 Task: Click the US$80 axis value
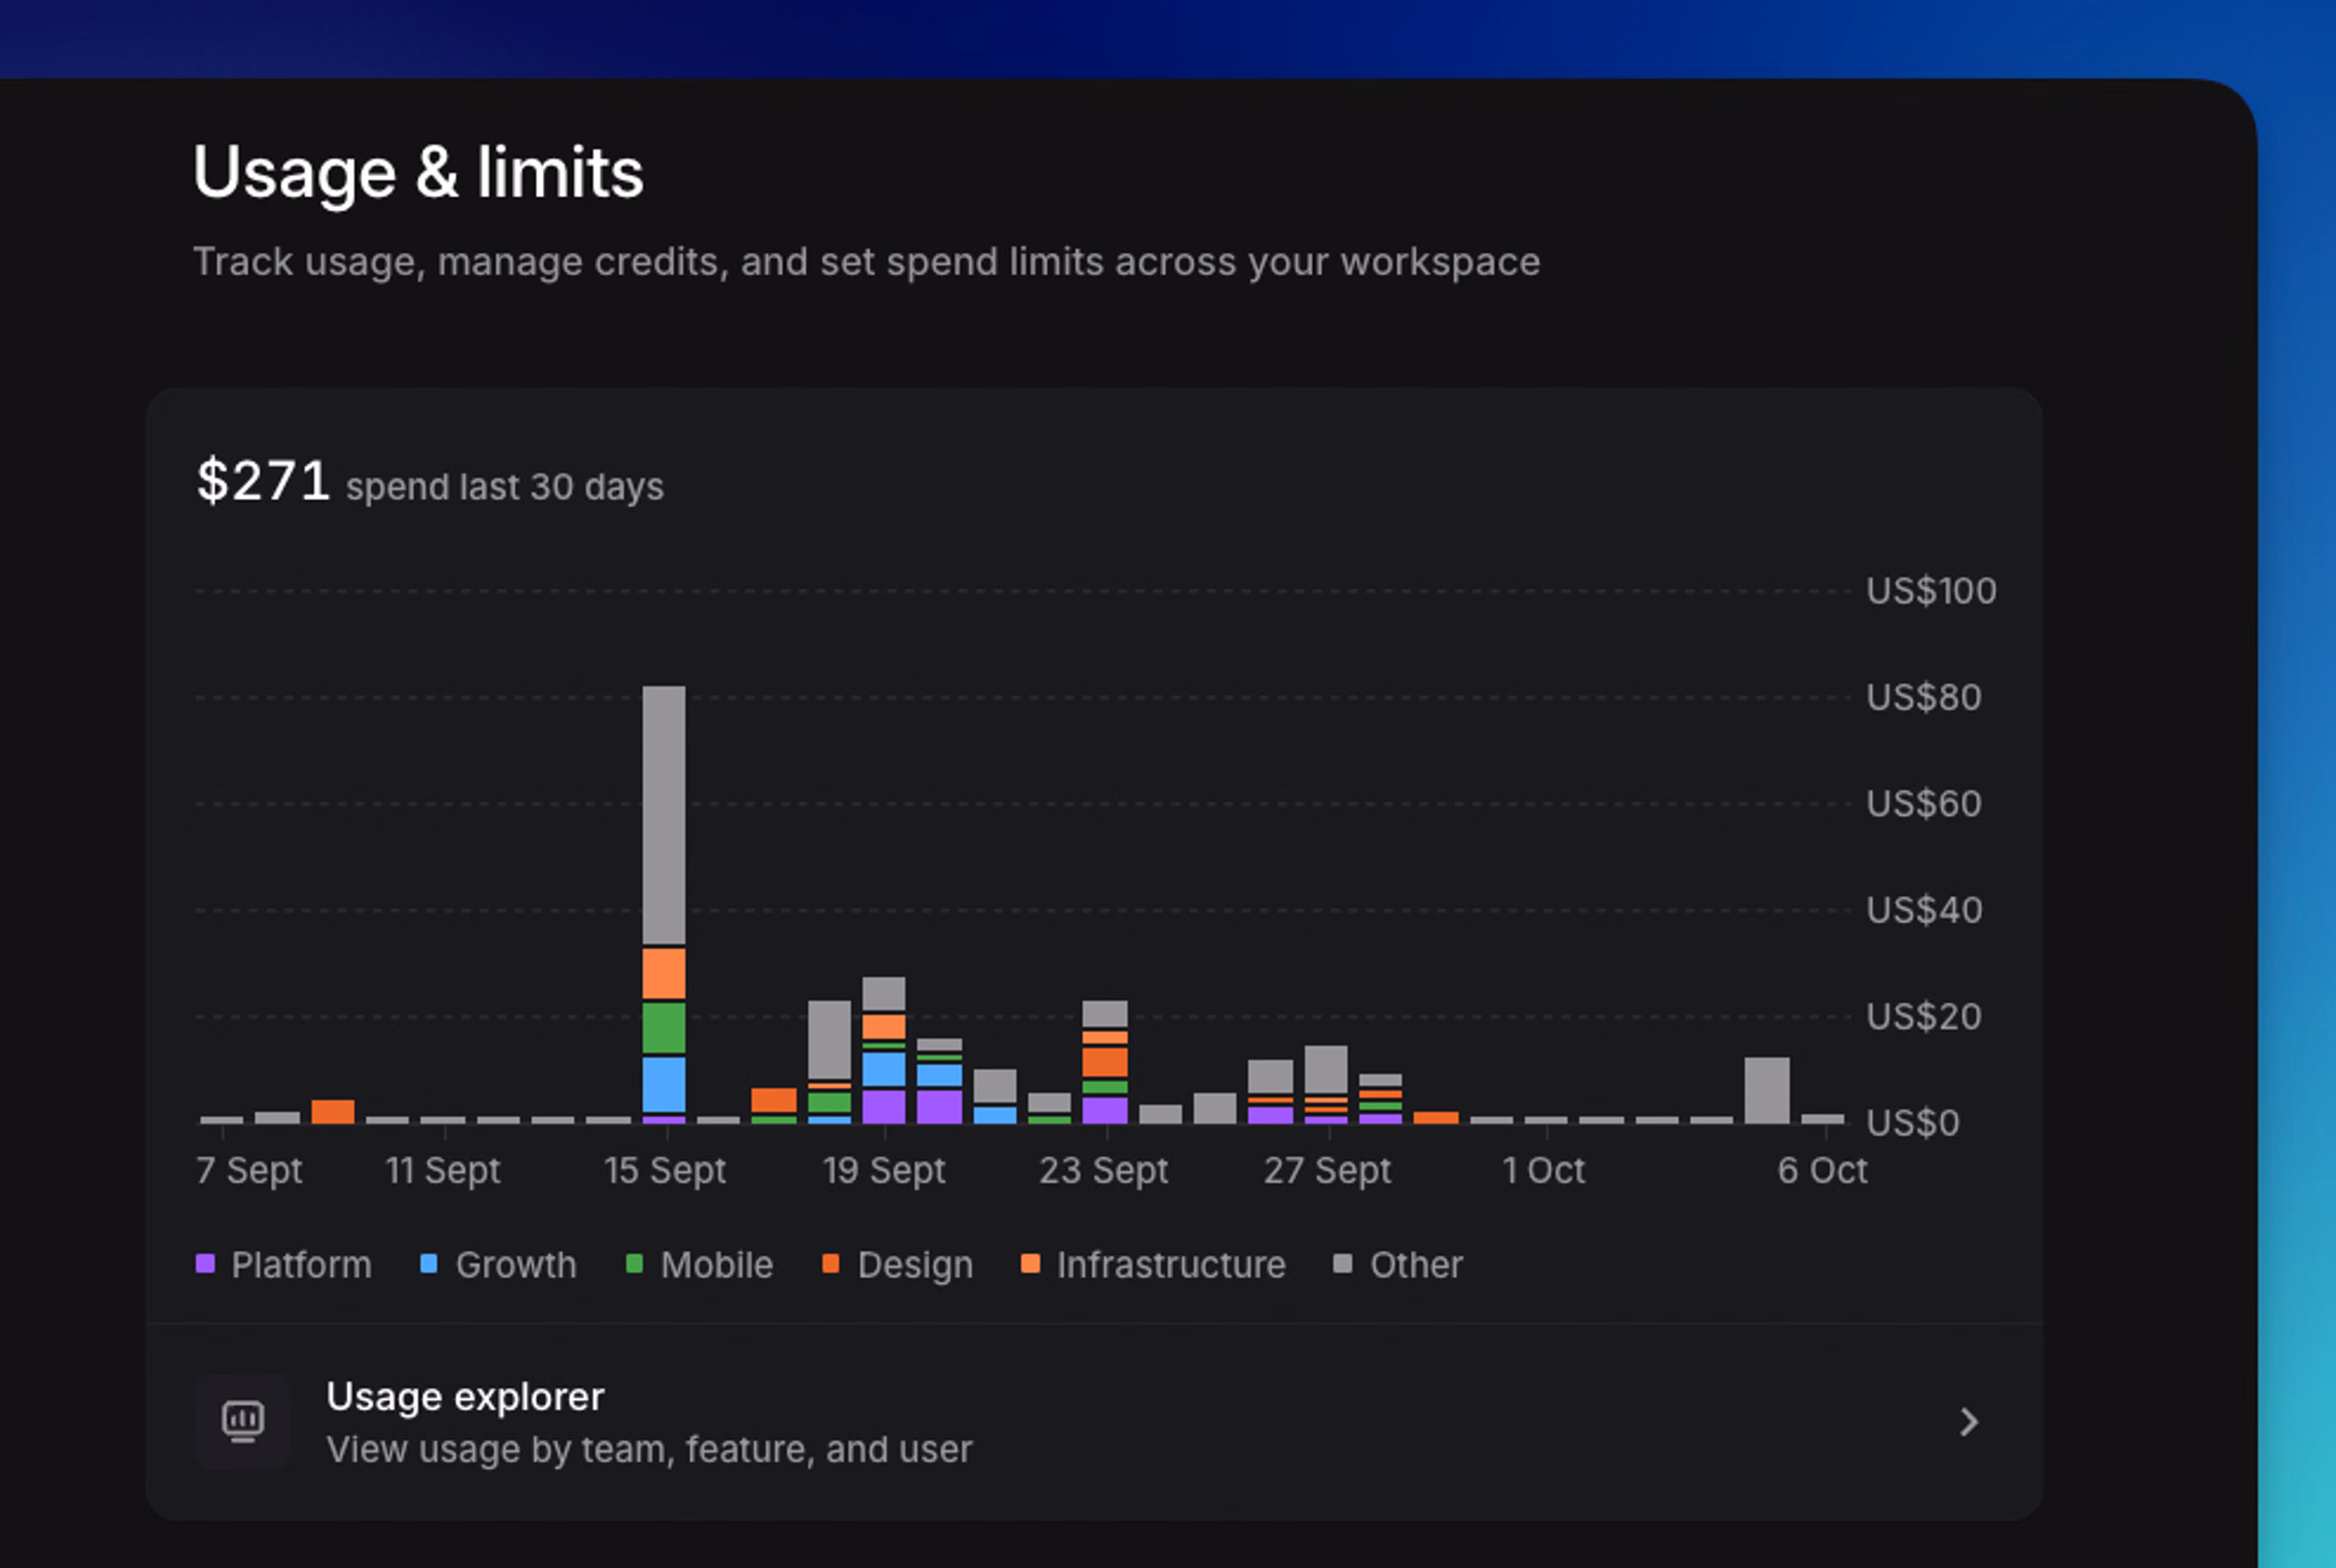click(x=1924, y=697)
